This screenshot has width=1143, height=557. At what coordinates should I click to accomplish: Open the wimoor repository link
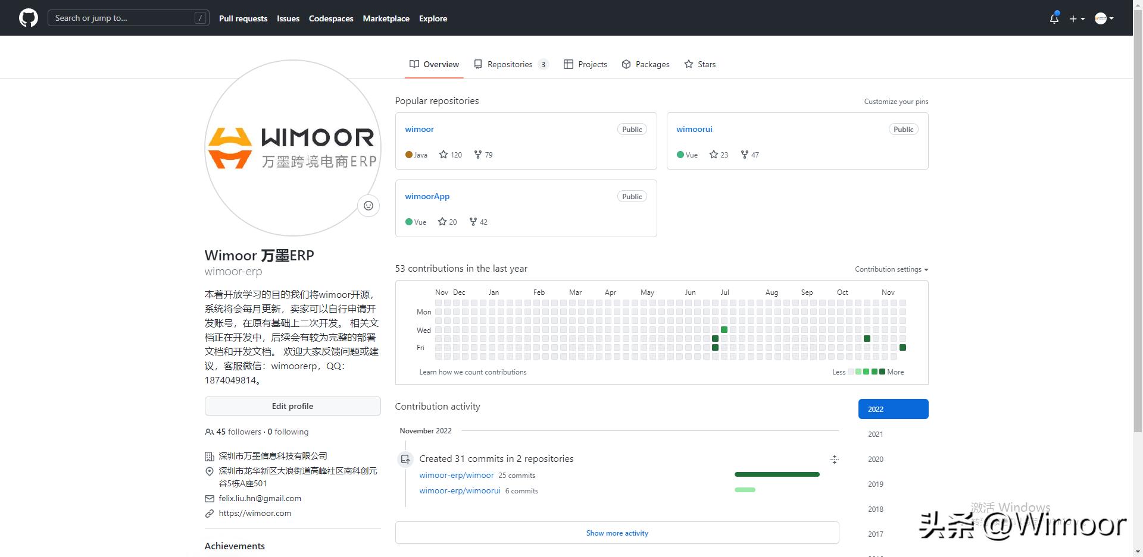tap(419, 129)
